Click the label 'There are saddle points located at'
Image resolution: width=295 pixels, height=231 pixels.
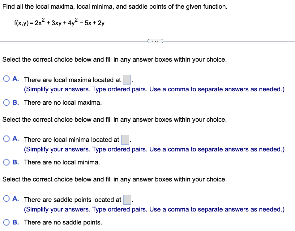72,200
